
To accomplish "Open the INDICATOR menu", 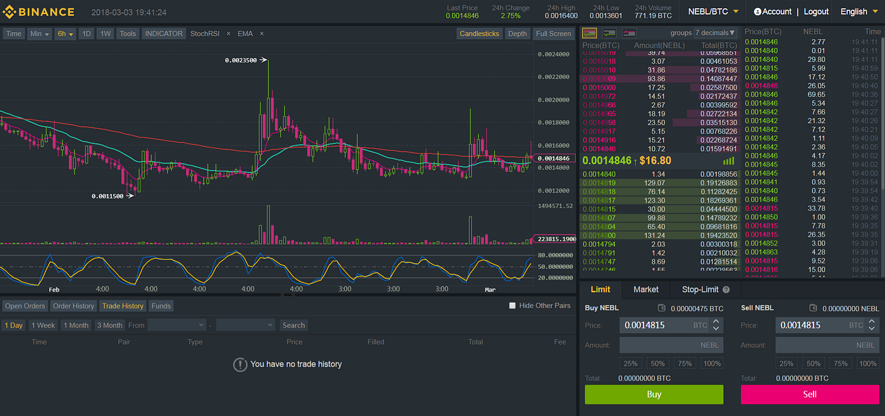I will pos(164,33).
